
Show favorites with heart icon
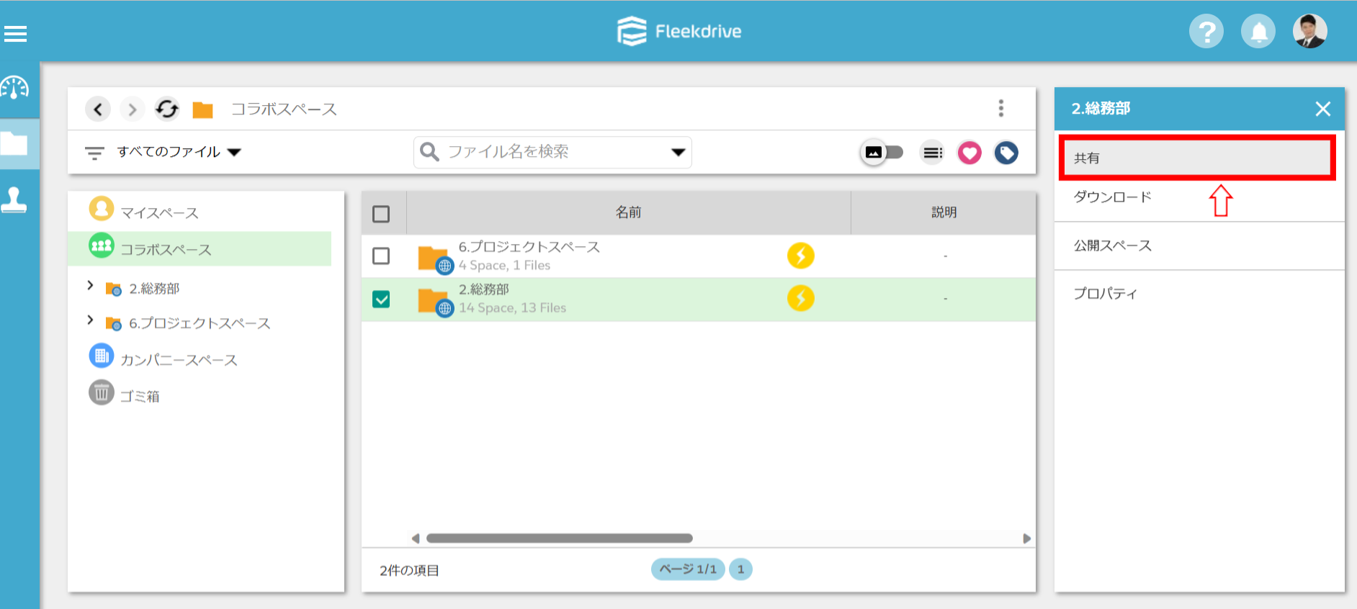coord(969,153)
